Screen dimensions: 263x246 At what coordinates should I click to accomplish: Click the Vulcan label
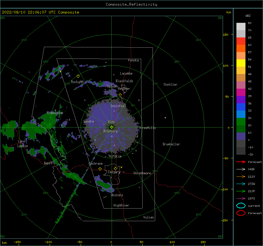coord(148,217)
